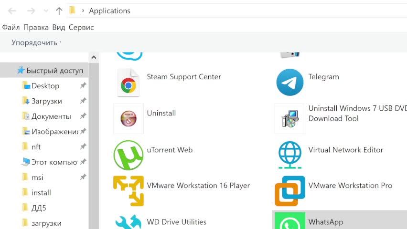Click the Документы folder icon

click(26, 116)
